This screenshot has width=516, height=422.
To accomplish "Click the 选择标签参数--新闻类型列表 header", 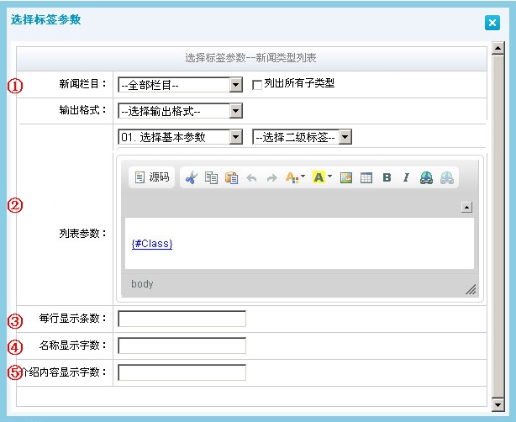I will tap(250, 58).
